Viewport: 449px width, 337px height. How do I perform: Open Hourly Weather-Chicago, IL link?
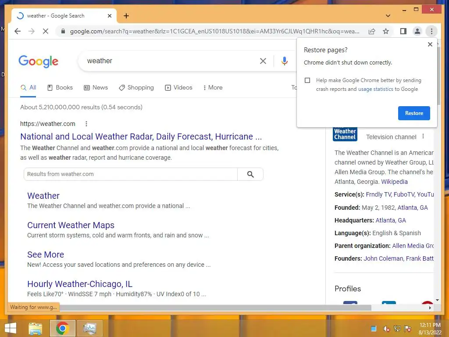tap(80, 284)
